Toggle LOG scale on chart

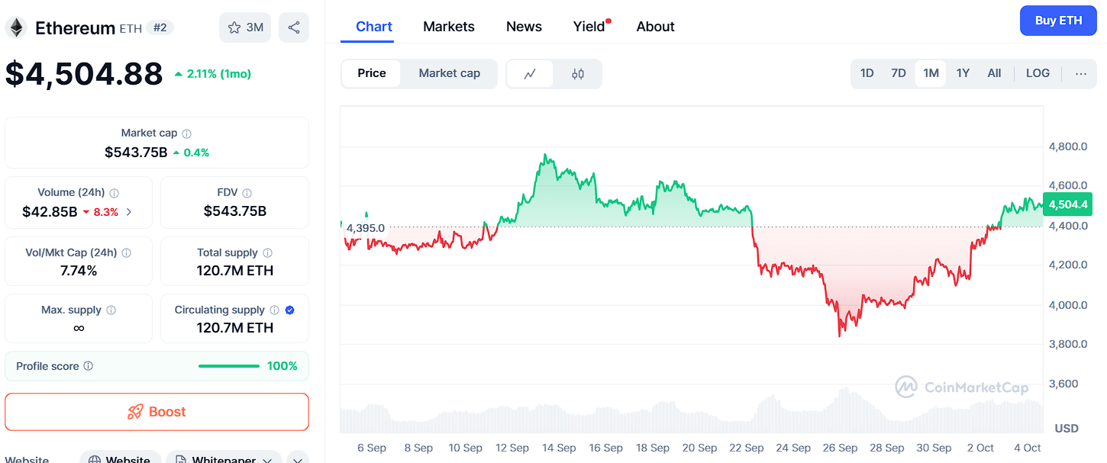pos(1038,73)
